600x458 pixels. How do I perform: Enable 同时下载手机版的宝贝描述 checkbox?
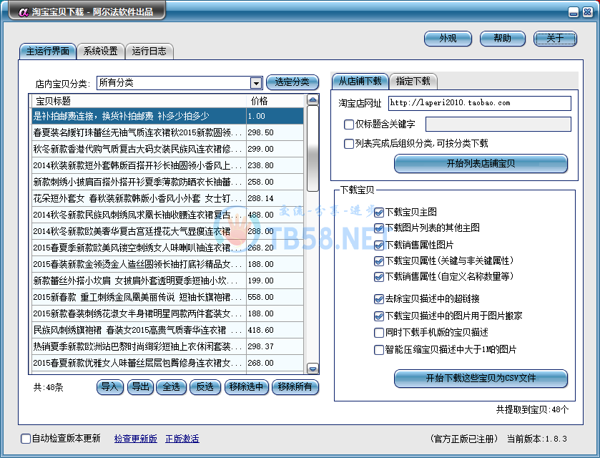(x=379, y=332)
